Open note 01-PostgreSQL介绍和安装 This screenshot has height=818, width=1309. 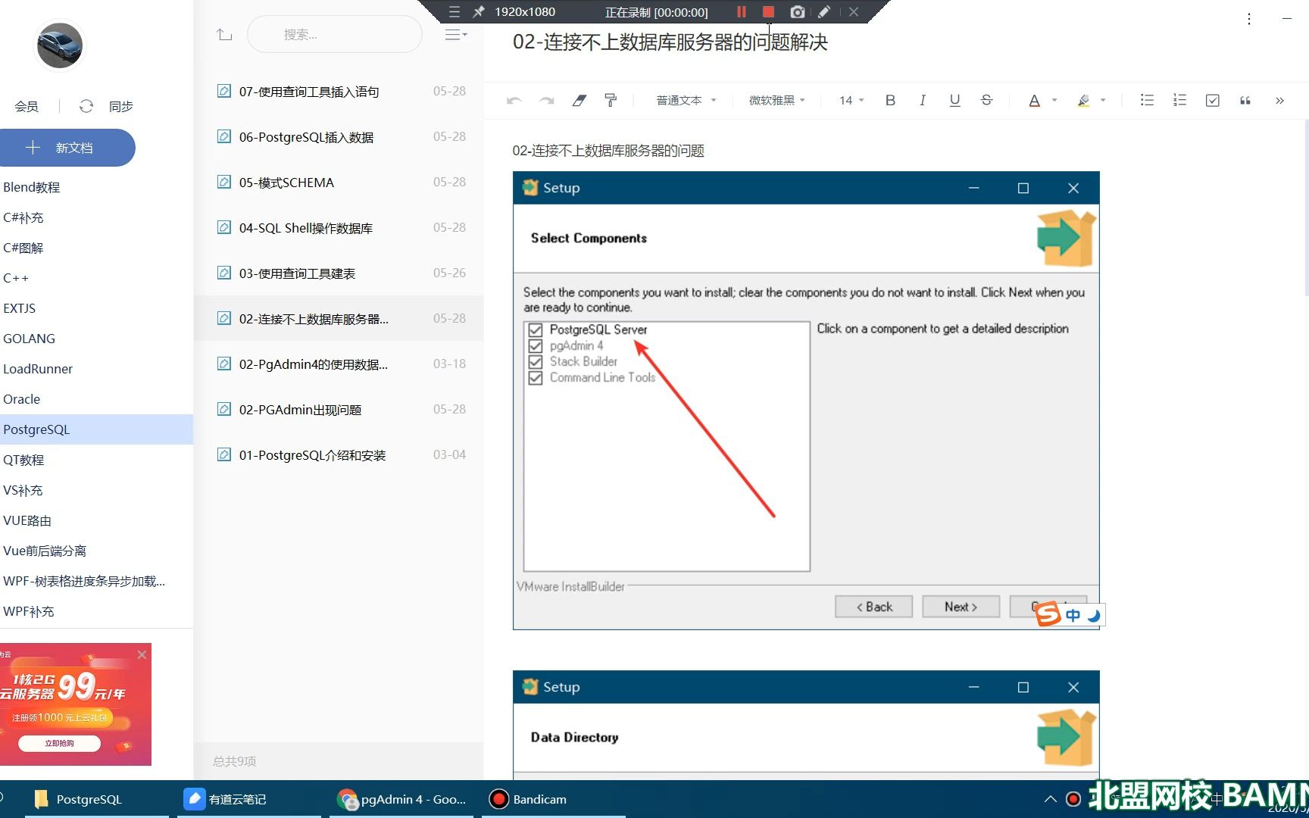[339, 454]
